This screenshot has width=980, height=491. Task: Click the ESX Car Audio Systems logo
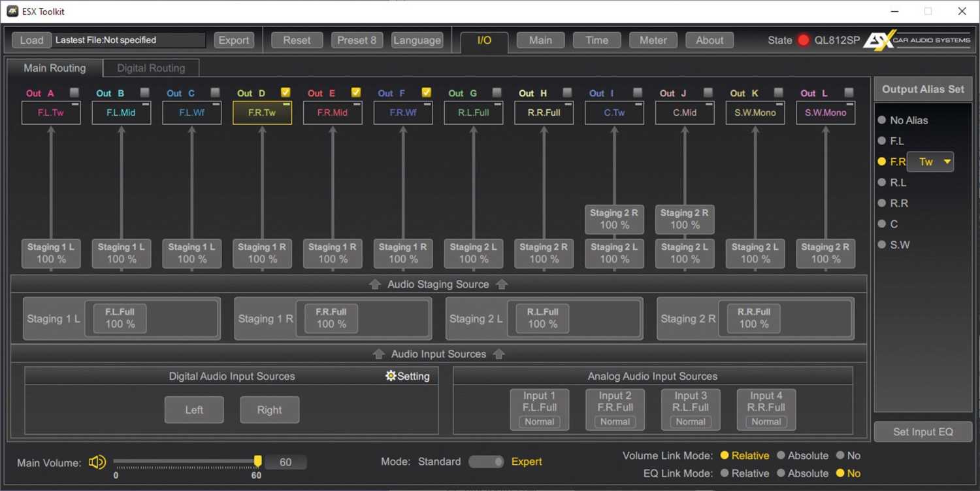[x=916, y=40]
